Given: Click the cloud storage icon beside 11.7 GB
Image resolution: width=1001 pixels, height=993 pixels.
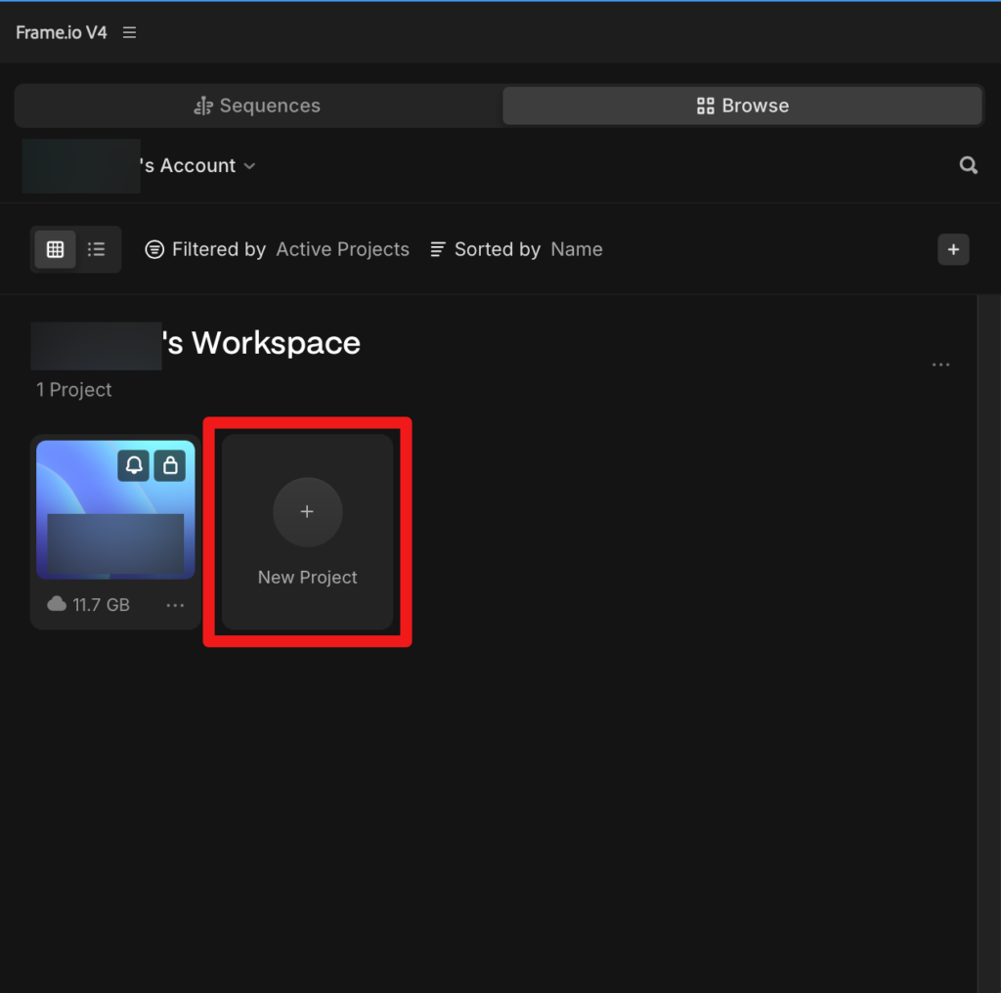Looking at the screenshot, I should [x=57, y=604].
